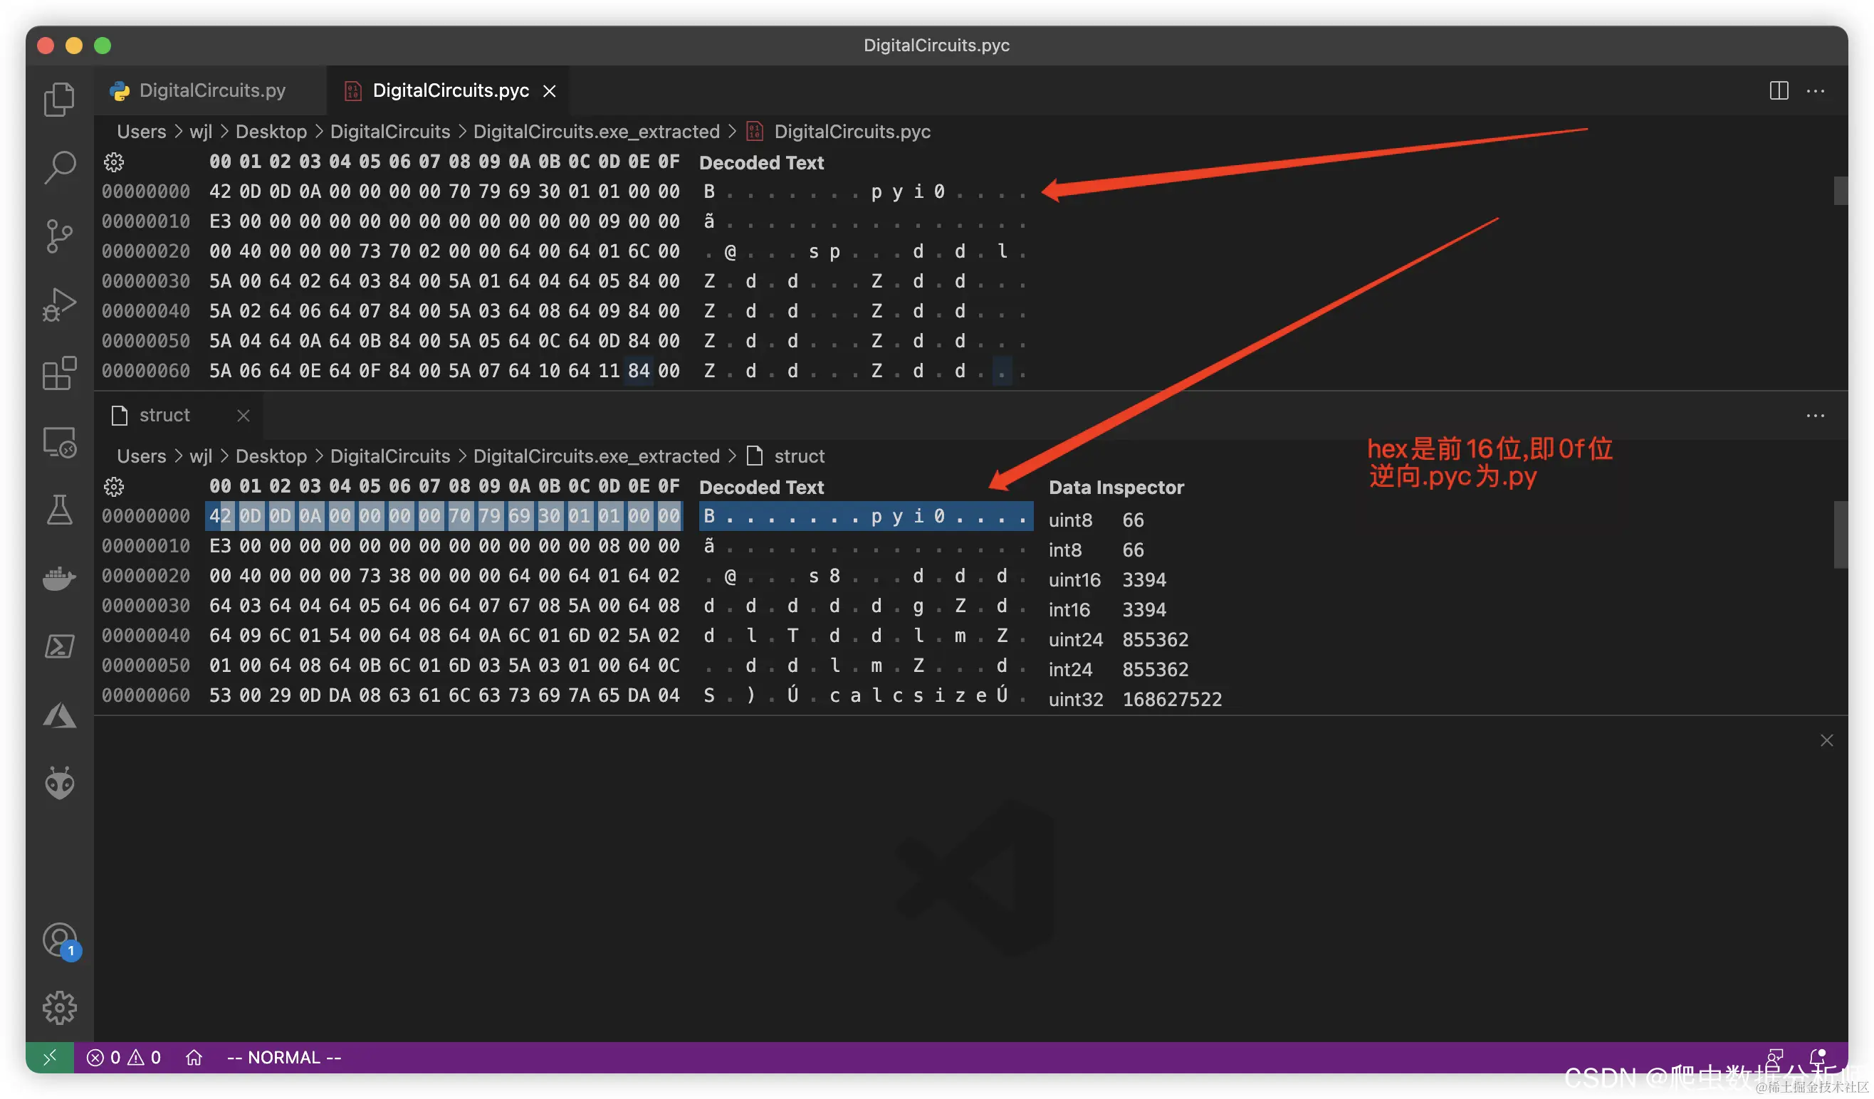Open the Docker sidebar icon
The height and width of the screenshot is (1099, 1874).
point(59,578)
